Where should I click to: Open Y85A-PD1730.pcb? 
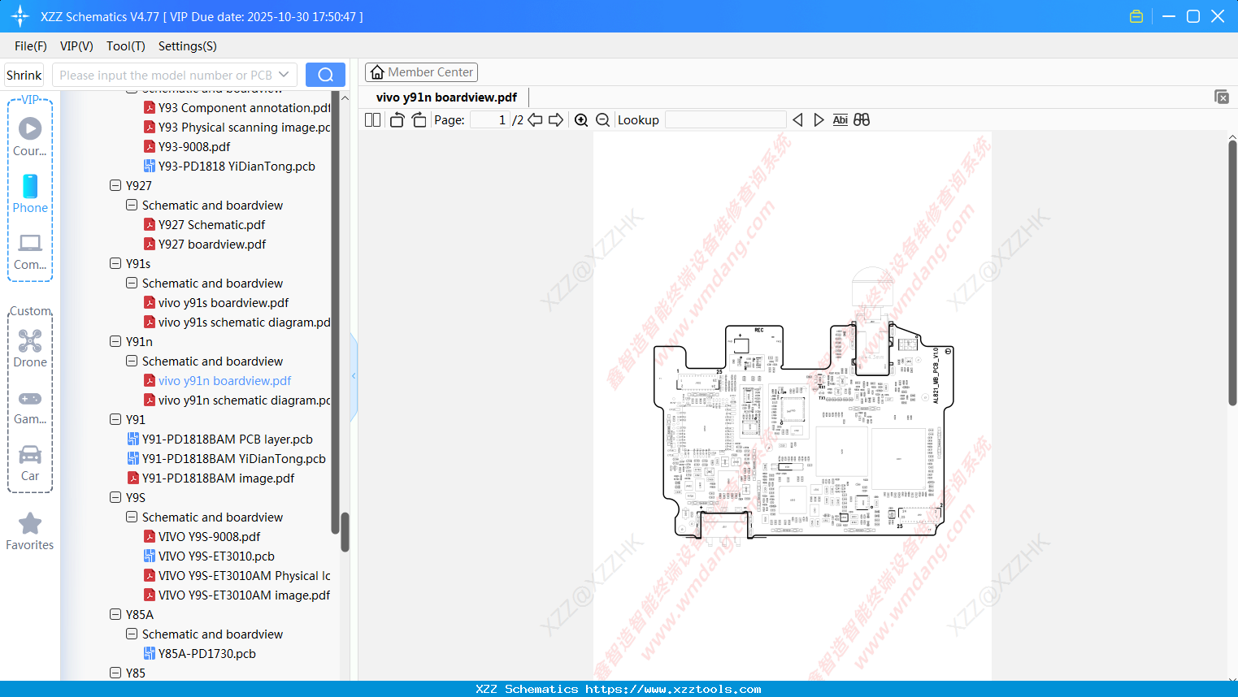click(200, 653)
